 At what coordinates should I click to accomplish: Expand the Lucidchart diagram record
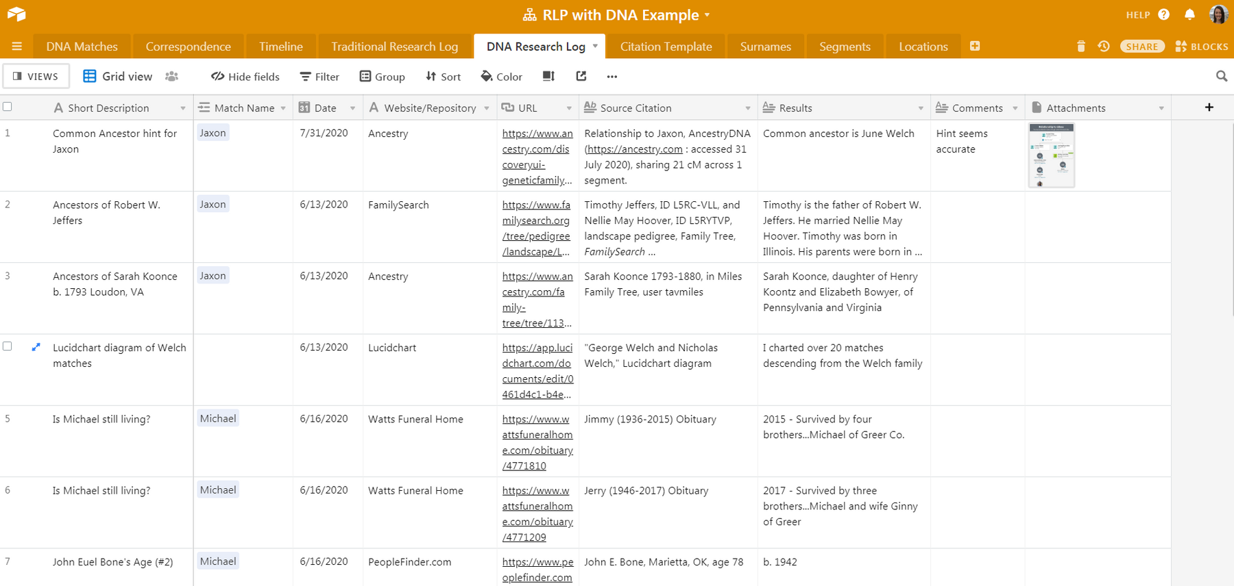[x=36, y=347]
